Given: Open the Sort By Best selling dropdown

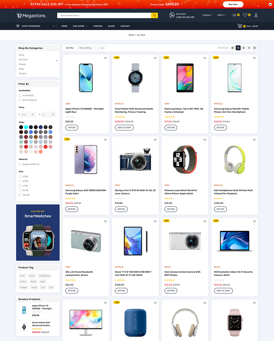Looking at the screenshot, I should 91,48.
